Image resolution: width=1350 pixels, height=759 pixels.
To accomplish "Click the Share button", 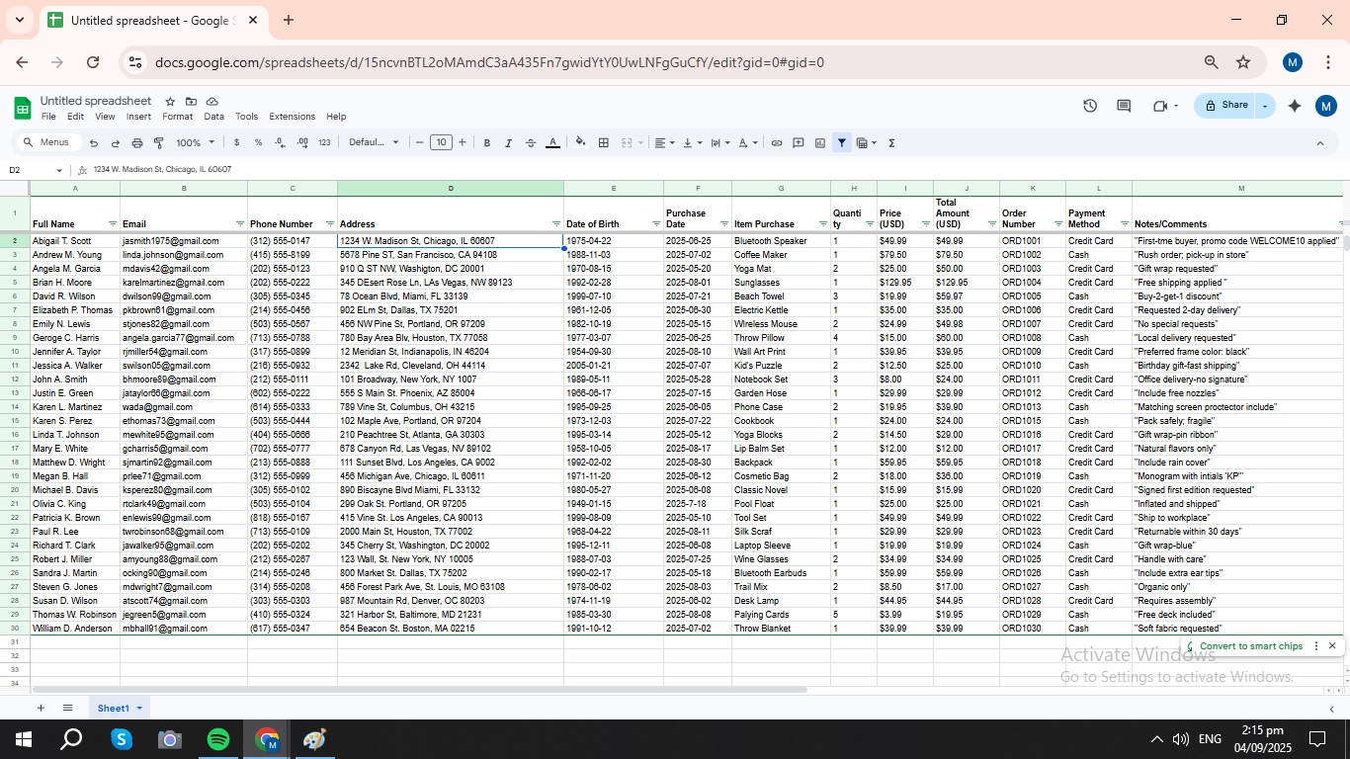I will click(x=1225, y=106).
